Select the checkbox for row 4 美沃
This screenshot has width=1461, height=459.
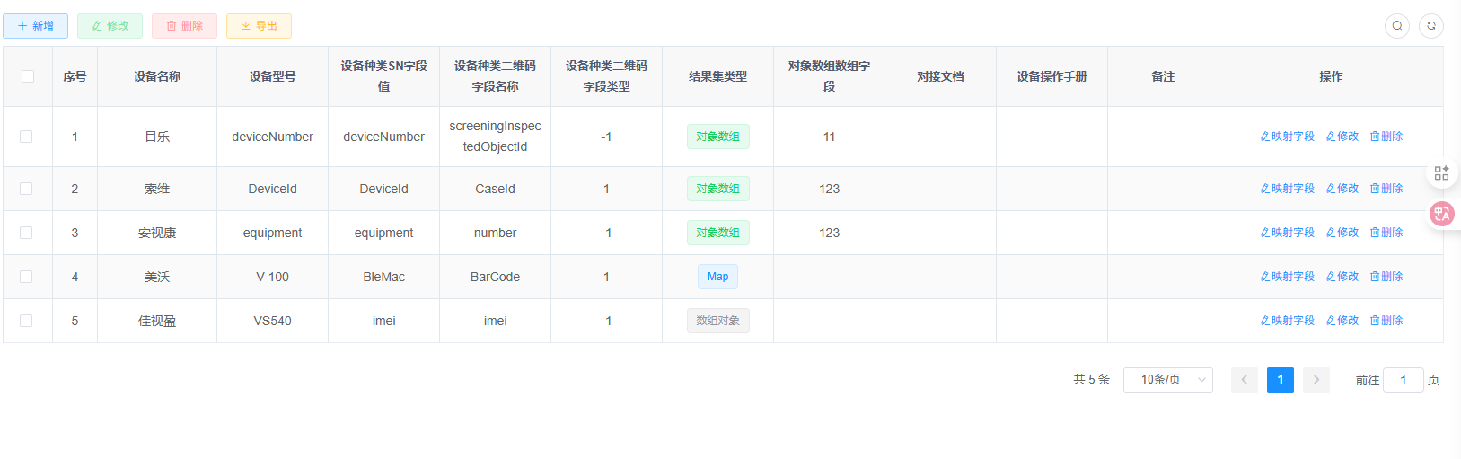pos(26,277)
